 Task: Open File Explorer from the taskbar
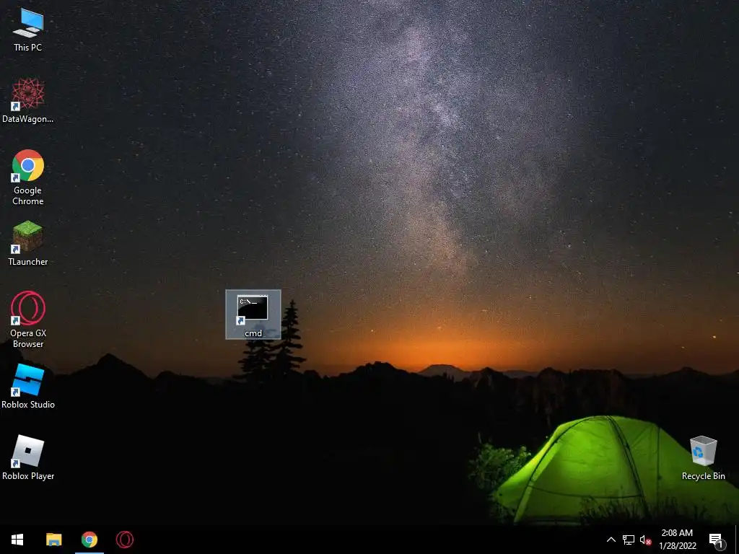(53, 540)
